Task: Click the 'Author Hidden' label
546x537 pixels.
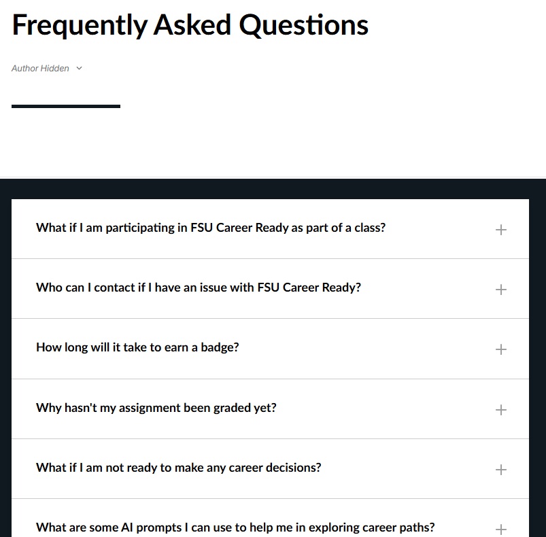Action: (x=40, y=69)
